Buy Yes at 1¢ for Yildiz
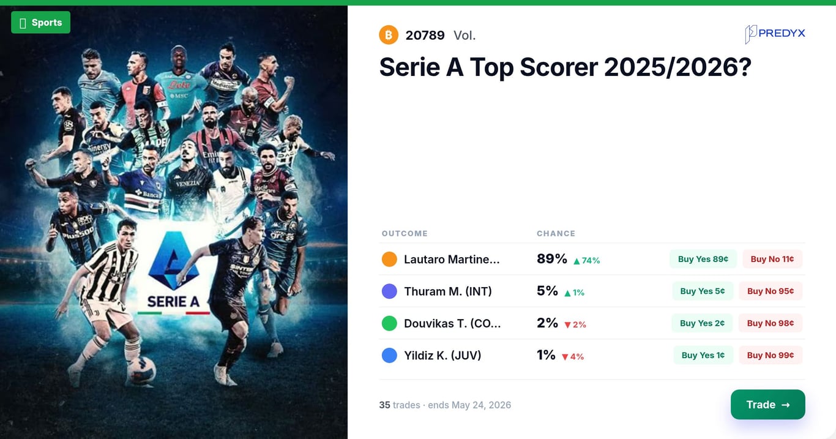 pyautogui.click(x=703, y=355)
